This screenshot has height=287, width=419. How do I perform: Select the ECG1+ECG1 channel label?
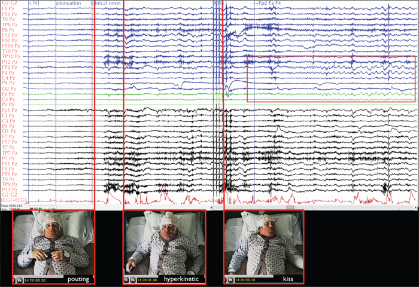[x=14, y=200]
